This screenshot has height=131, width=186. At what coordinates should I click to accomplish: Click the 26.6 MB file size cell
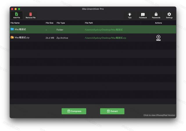point(50,38)
